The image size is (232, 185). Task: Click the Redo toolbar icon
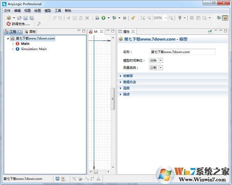pyautogui.click(x=60, y=18)
